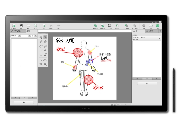The width and height of the screenshot is (180, 124).
Task: Select the filled shapes tool
Action: [45, 46]
